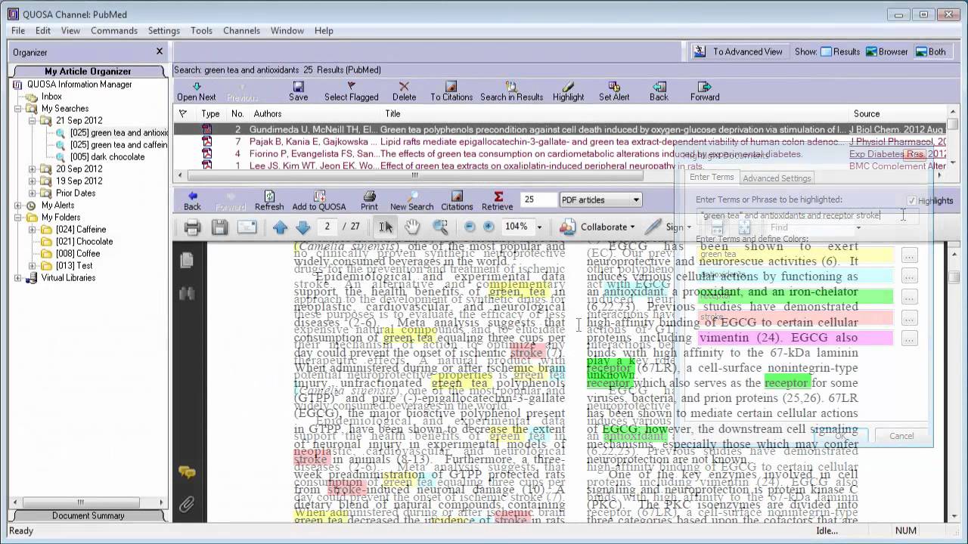
Task: Switch to the Document Summary tab
Action: [88, 515]
